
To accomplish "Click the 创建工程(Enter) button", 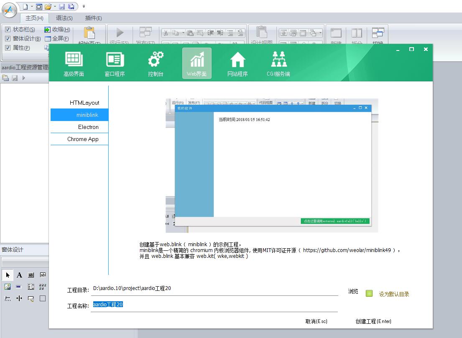I will [x=373, y=321].
